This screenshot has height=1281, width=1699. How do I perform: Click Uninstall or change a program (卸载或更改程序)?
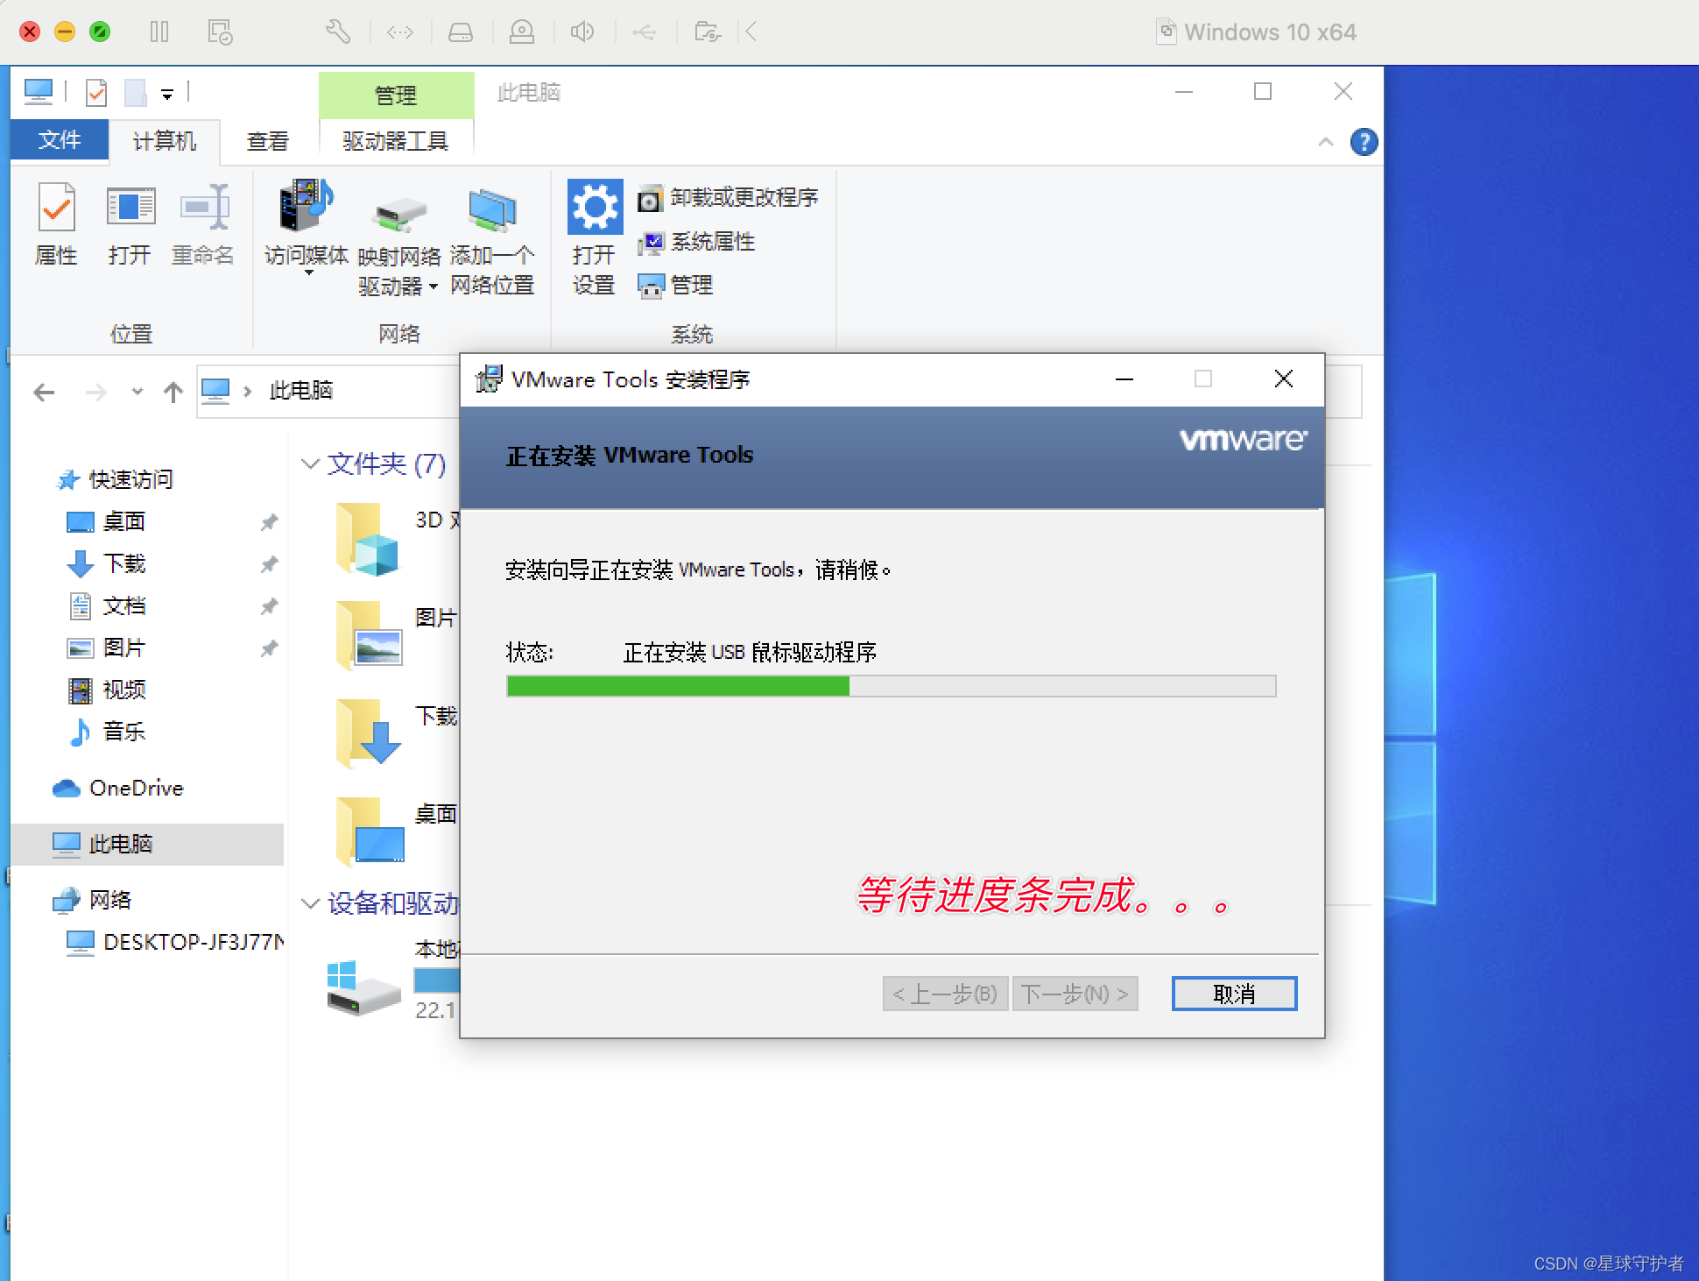pos(728,198)
